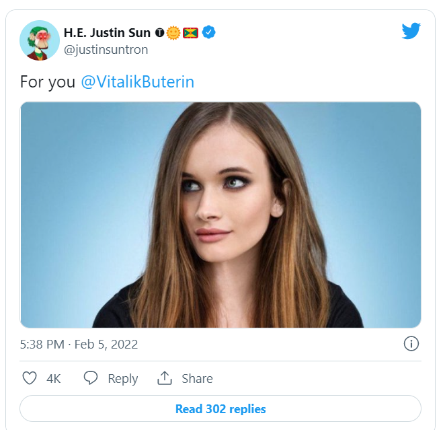Open the H.E. Justin Sun display name
This screenshot has width=445, height=430.
tap(107, 32)
